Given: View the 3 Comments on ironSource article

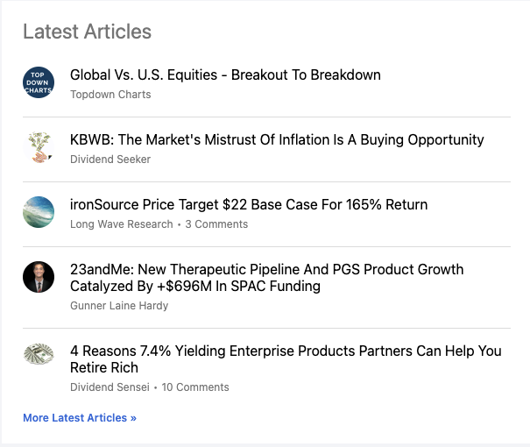Looking at the screenshot, I should tap(216, 224).
